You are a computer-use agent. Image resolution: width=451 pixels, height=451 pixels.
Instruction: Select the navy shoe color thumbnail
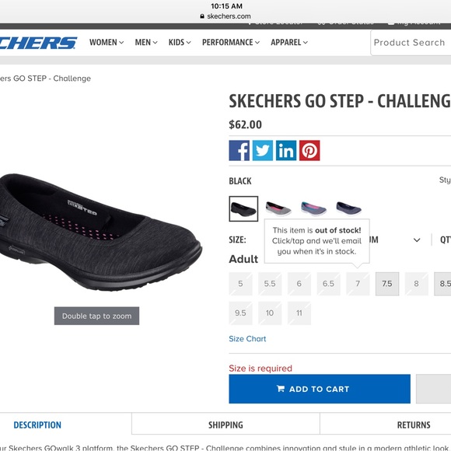click(348, 209)
